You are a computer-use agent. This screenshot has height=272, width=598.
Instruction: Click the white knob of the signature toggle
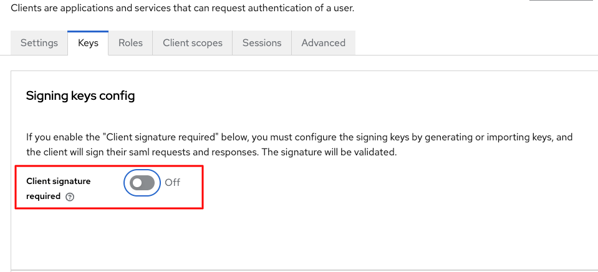[137, 183]
